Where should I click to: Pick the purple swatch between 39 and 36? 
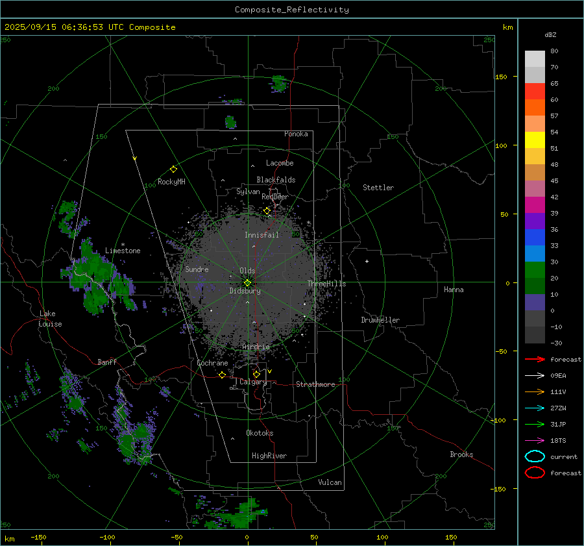click(535, 221)
